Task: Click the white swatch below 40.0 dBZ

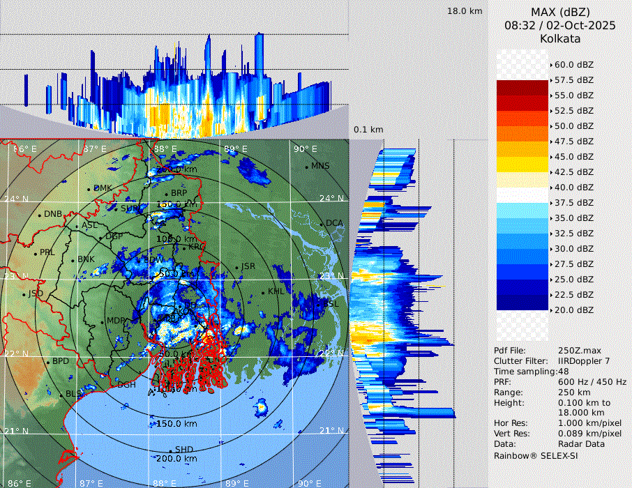Action: pos(522,195)
